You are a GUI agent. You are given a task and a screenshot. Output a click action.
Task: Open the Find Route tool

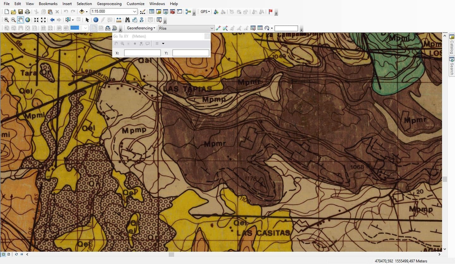pyautogui.click(x=135, y=20)
